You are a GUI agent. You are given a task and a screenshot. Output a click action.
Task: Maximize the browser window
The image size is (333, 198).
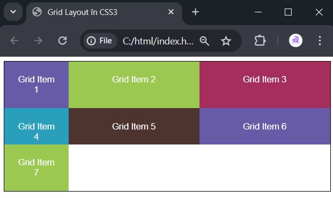point(288,12)
